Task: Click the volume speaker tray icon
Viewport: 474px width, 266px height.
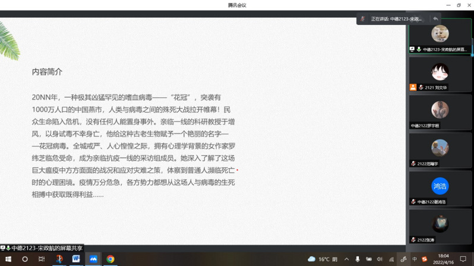Action: click(380, 259)
